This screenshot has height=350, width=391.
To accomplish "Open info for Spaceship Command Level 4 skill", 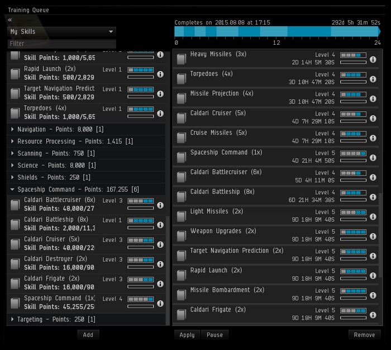I will pos(160,304).
